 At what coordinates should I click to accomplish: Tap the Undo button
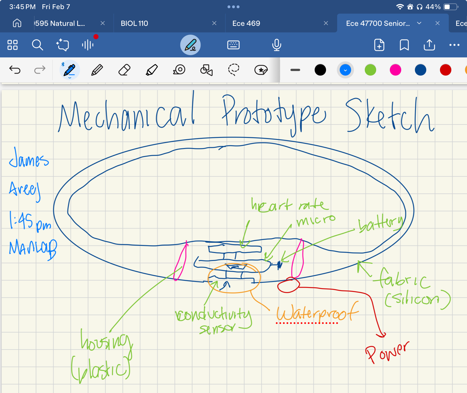tap(15, 70)
